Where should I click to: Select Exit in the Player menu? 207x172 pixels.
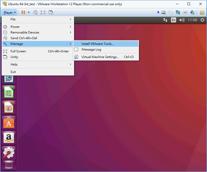click(38, 72)
